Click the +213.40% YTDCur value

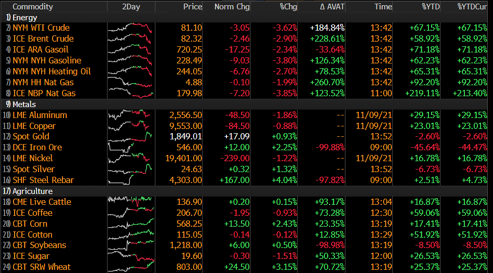tap(470, 93)
